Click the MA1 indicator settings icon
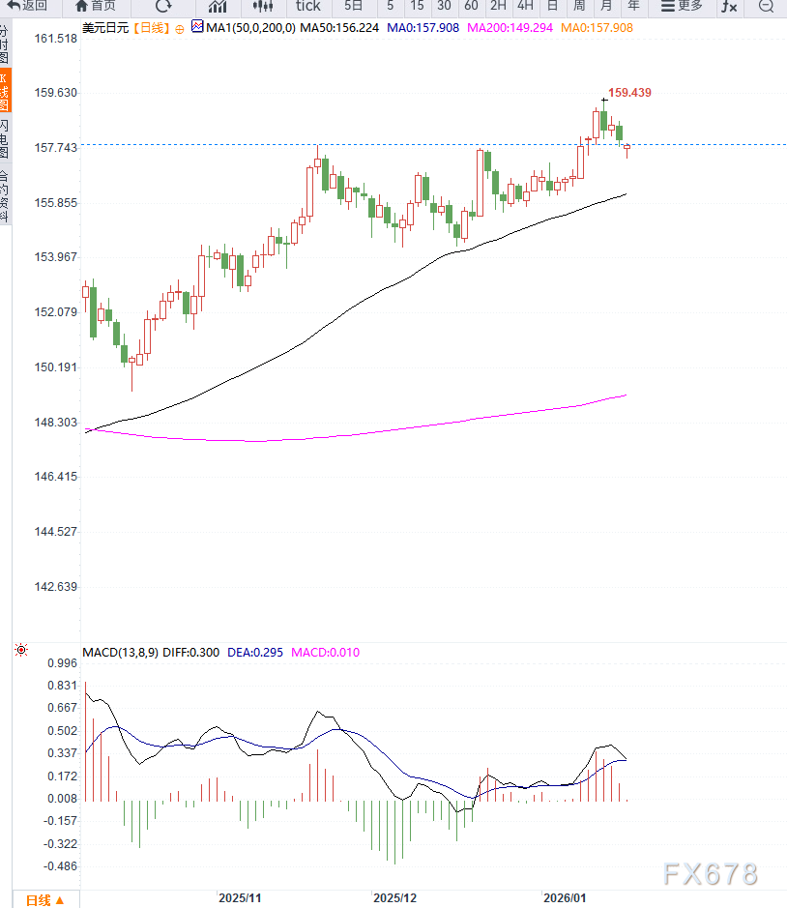787x908 pixels. coord(197,28)
